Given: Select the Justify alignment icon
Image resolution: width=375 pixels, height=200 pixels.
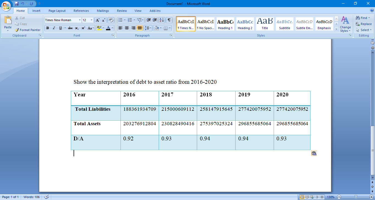Looking at the screenshot, I should [x=139, y=28].
